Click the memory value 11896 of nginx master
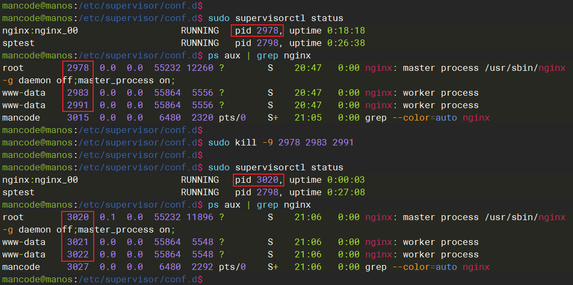Image resolution: width=573 pixels, height=285 pixels. click(x=200, y=217)
